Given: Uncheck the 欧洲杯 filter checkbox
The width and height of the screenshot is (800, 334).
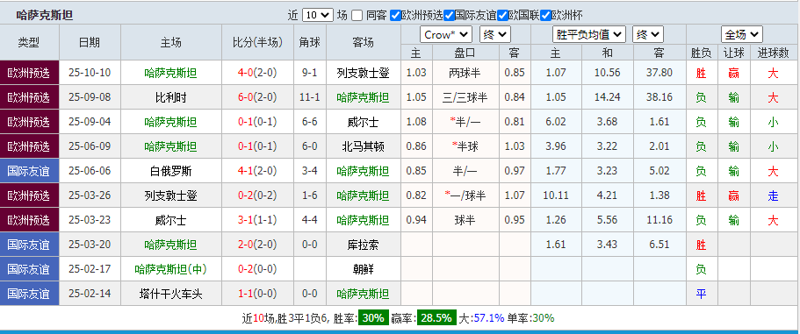Looking at the screenshot, I should [545, 15].
